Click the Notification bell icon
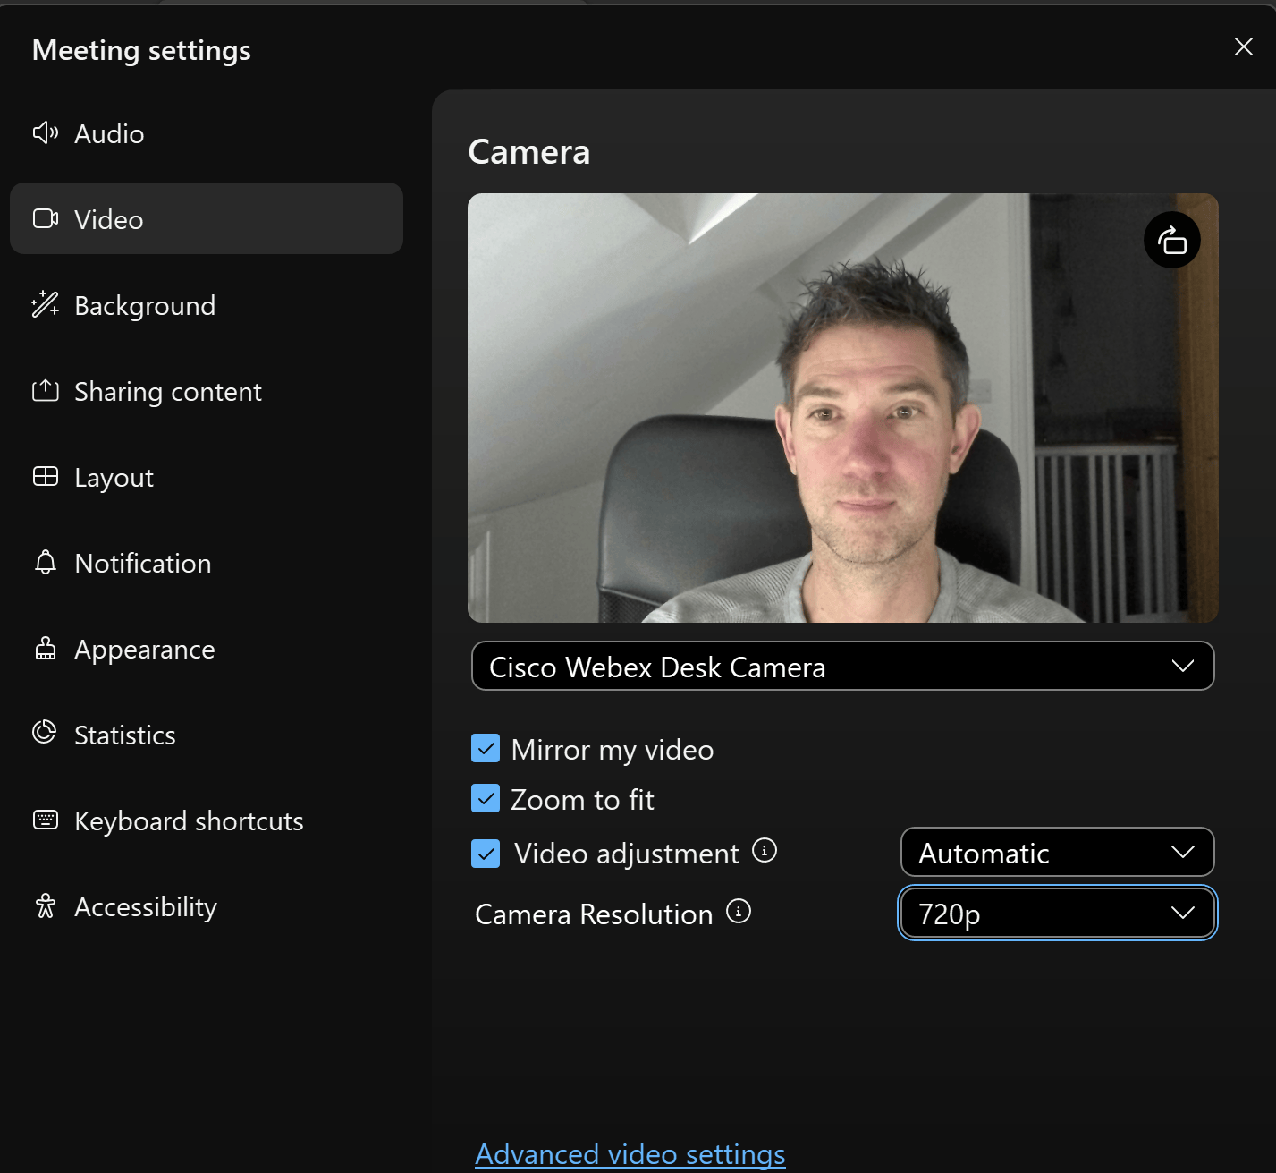The width and height of the screenshot is (1276, 1173). pos(46,563)
